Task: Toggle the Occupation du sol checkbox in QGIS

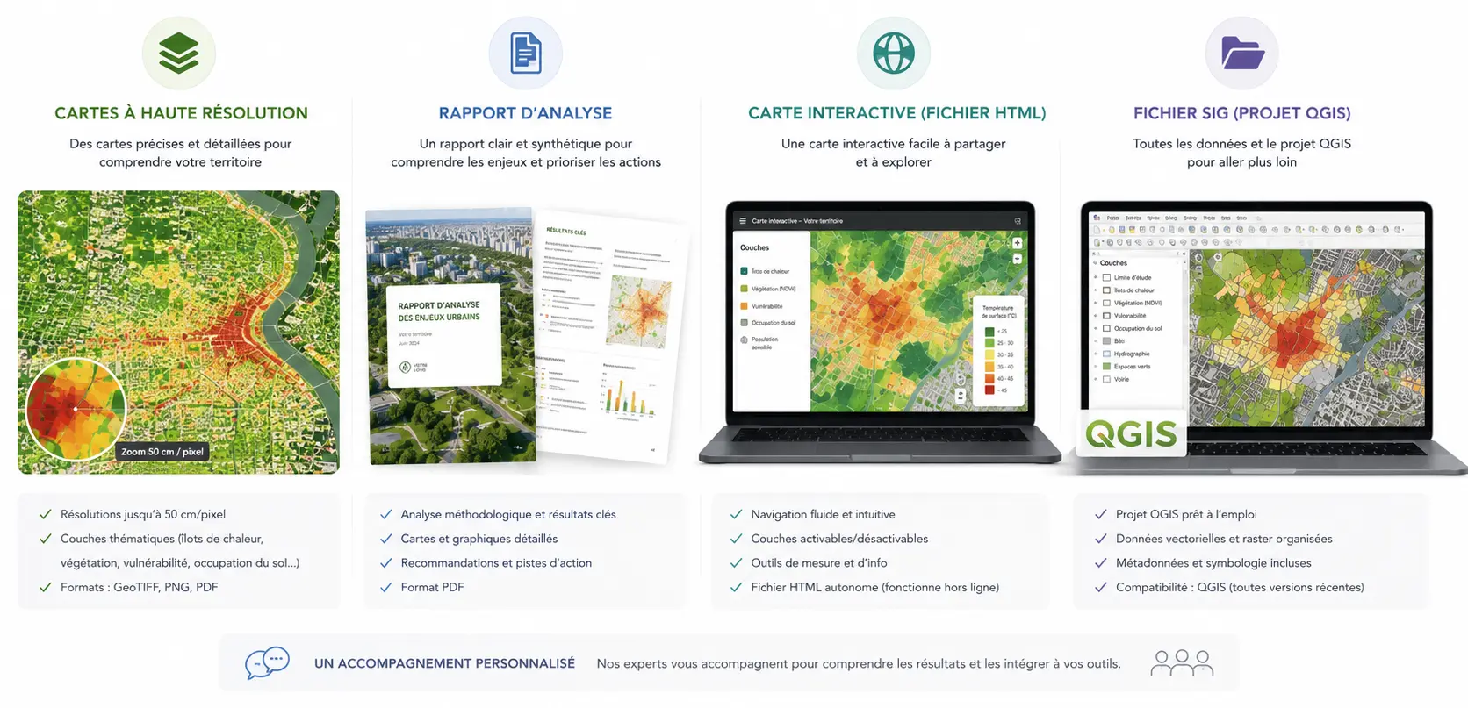Action: click(x=1106, y=329)
